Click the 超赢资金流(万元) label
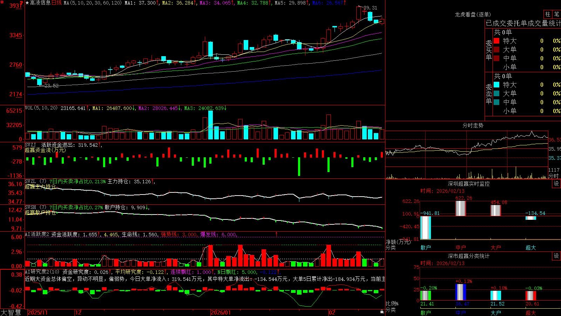The width and height of the screenshot is (561, 316). (45, 150)
